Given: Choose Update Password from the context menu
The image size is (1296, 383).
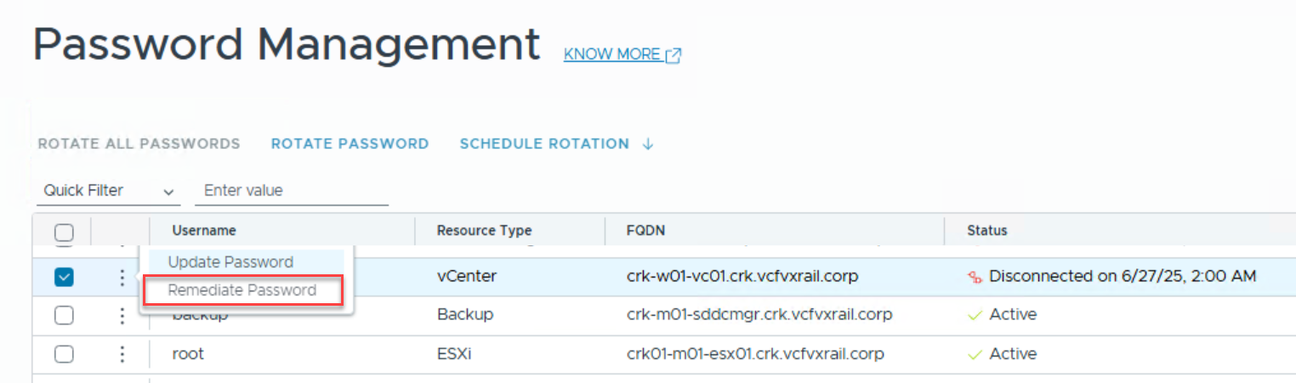Looking at the screenshot, I should 230,262.
